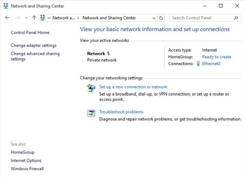Open the Ethernet0 connection status
The image size is (245, 178).
(x=211, y=64)
